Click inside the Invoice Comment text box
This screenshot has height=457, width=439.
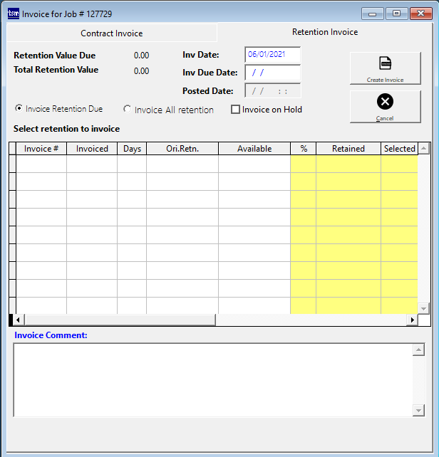pos(212,379)
